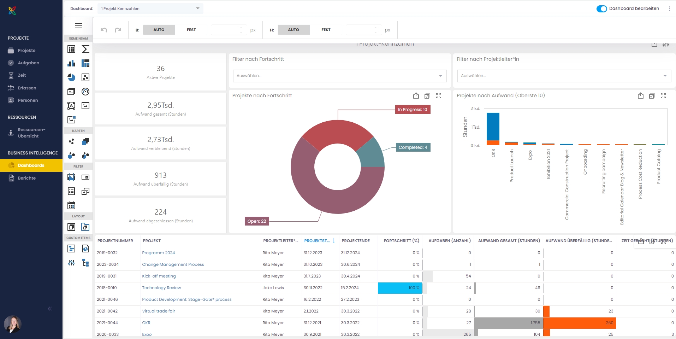
Task: Set height H to AUTO
Action: [x=293, y=30]
